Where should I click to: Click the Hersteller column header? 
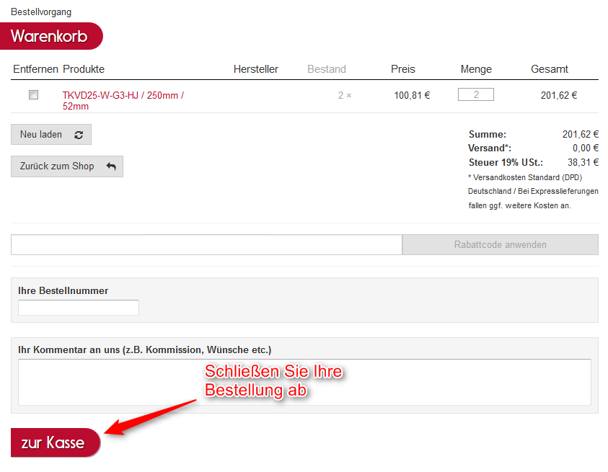click(256, 69)
